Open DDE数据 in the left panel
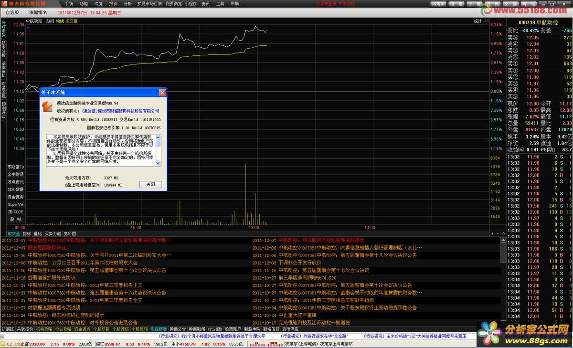The image size is (573, 348). (16, 190)
